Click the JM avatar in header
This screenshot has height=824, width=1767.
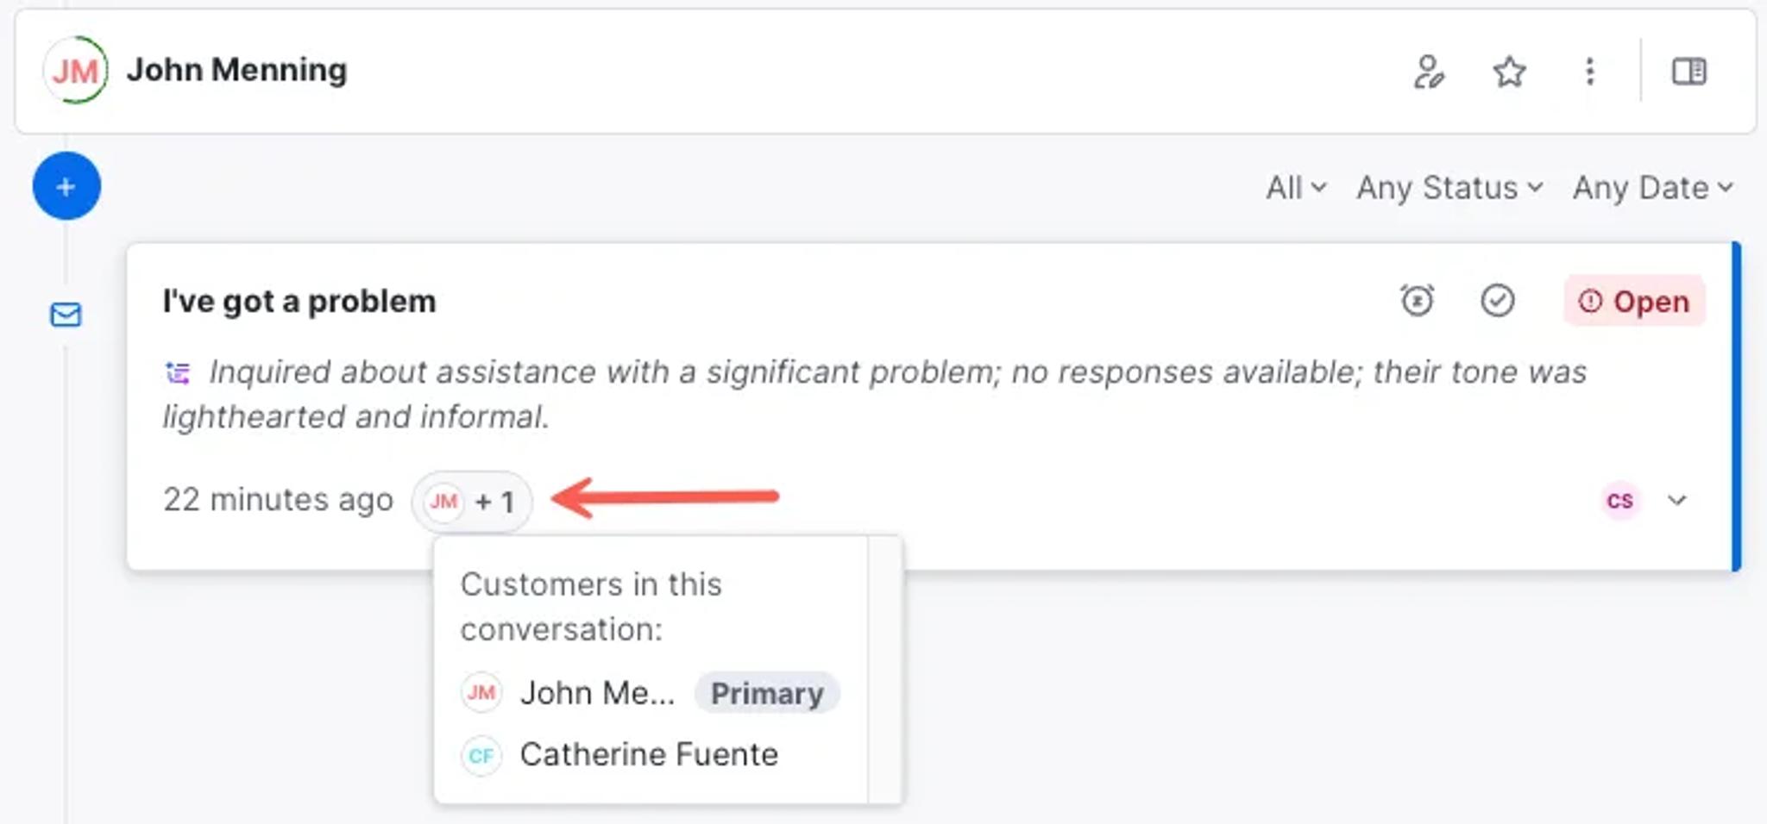[x=75, y=70]
